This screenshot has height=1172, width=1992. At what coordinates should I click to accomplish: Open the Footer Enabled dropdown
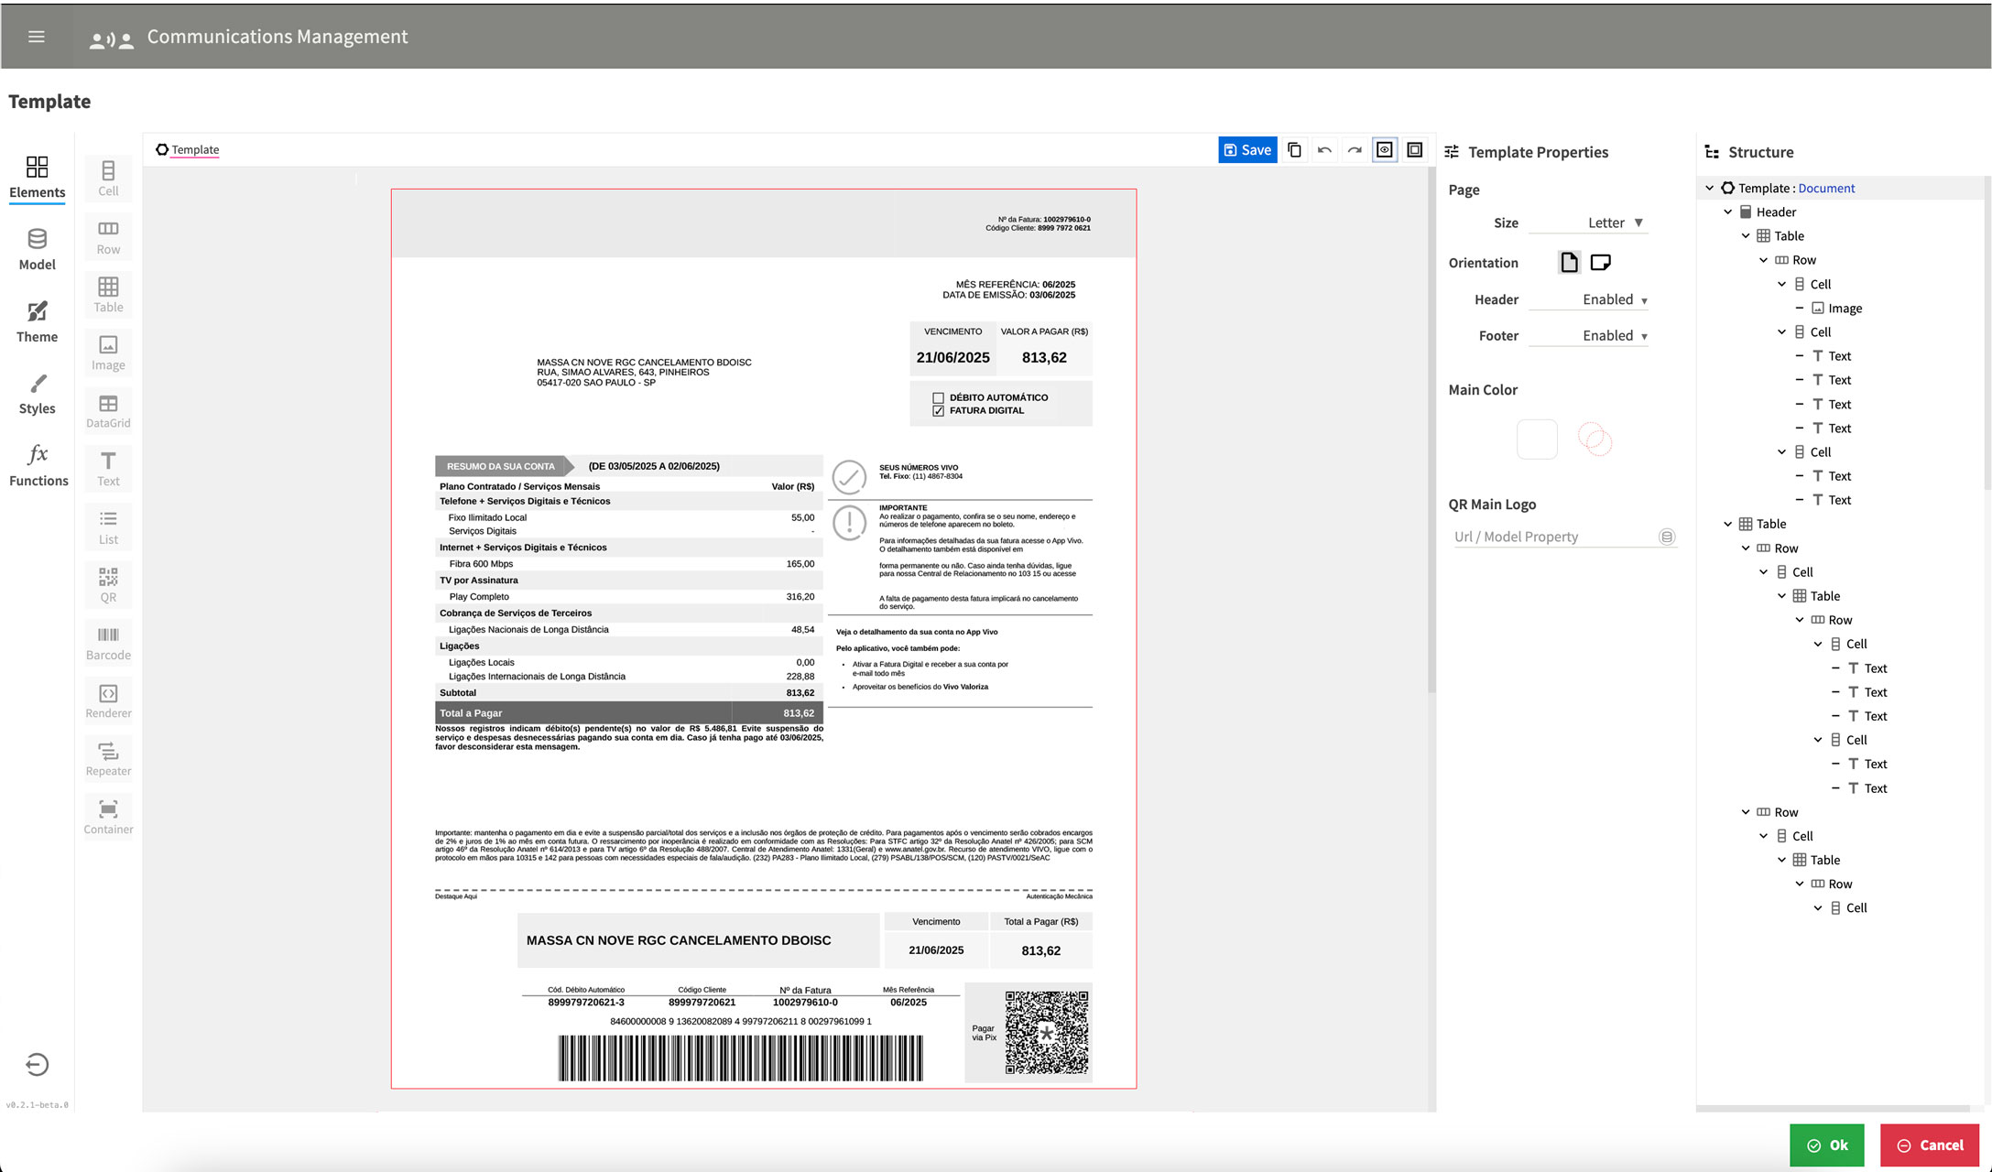click(x=1614, y=336)
